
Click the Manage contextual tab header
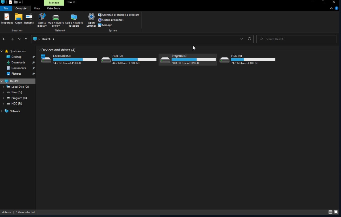(x=54, y=3)
